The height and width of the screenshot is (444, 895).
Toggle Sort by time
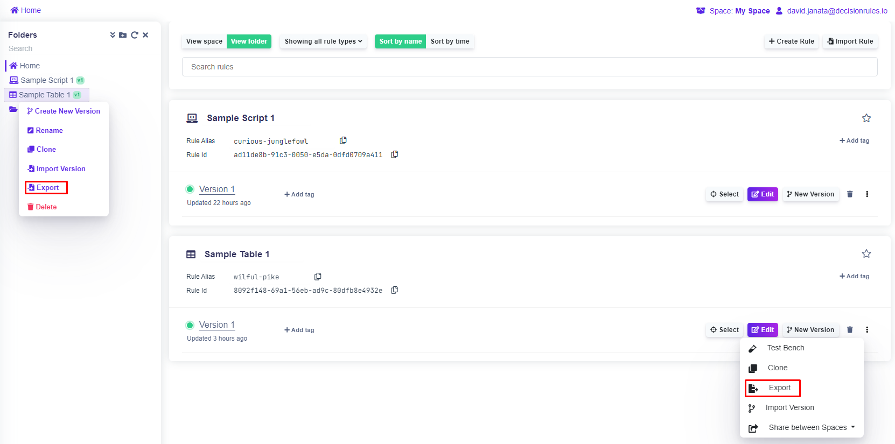[450, 41]
